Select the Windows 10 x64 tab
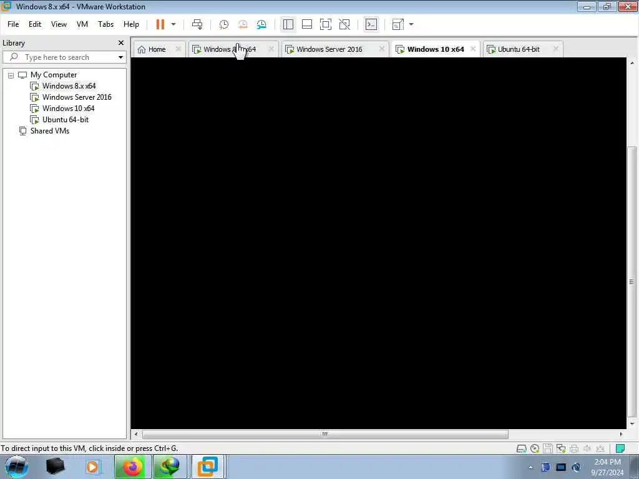This screenshot has height=479, width=639. coord(436,49)
